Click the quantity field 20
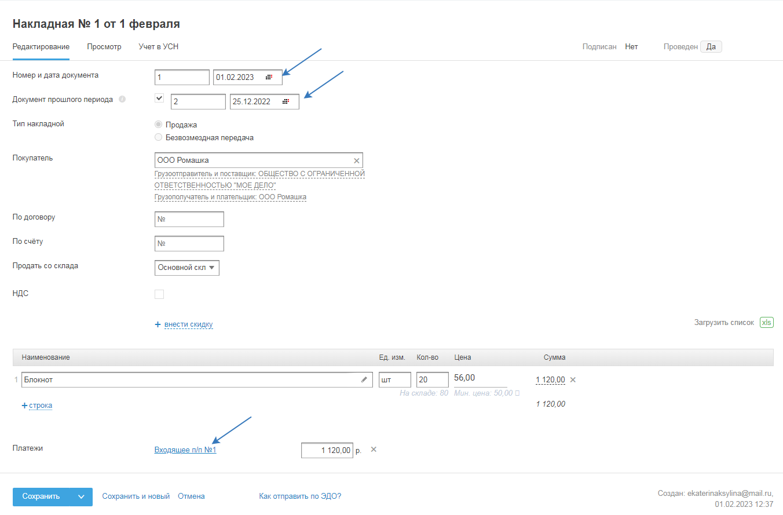Viewport: 783px width, 515px height. tap(433, 379)
